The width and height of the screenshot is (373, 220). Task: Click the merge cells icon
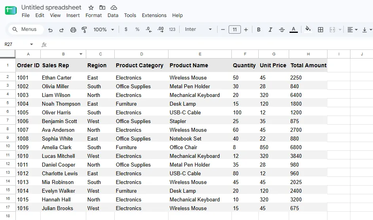coord(332,30)
